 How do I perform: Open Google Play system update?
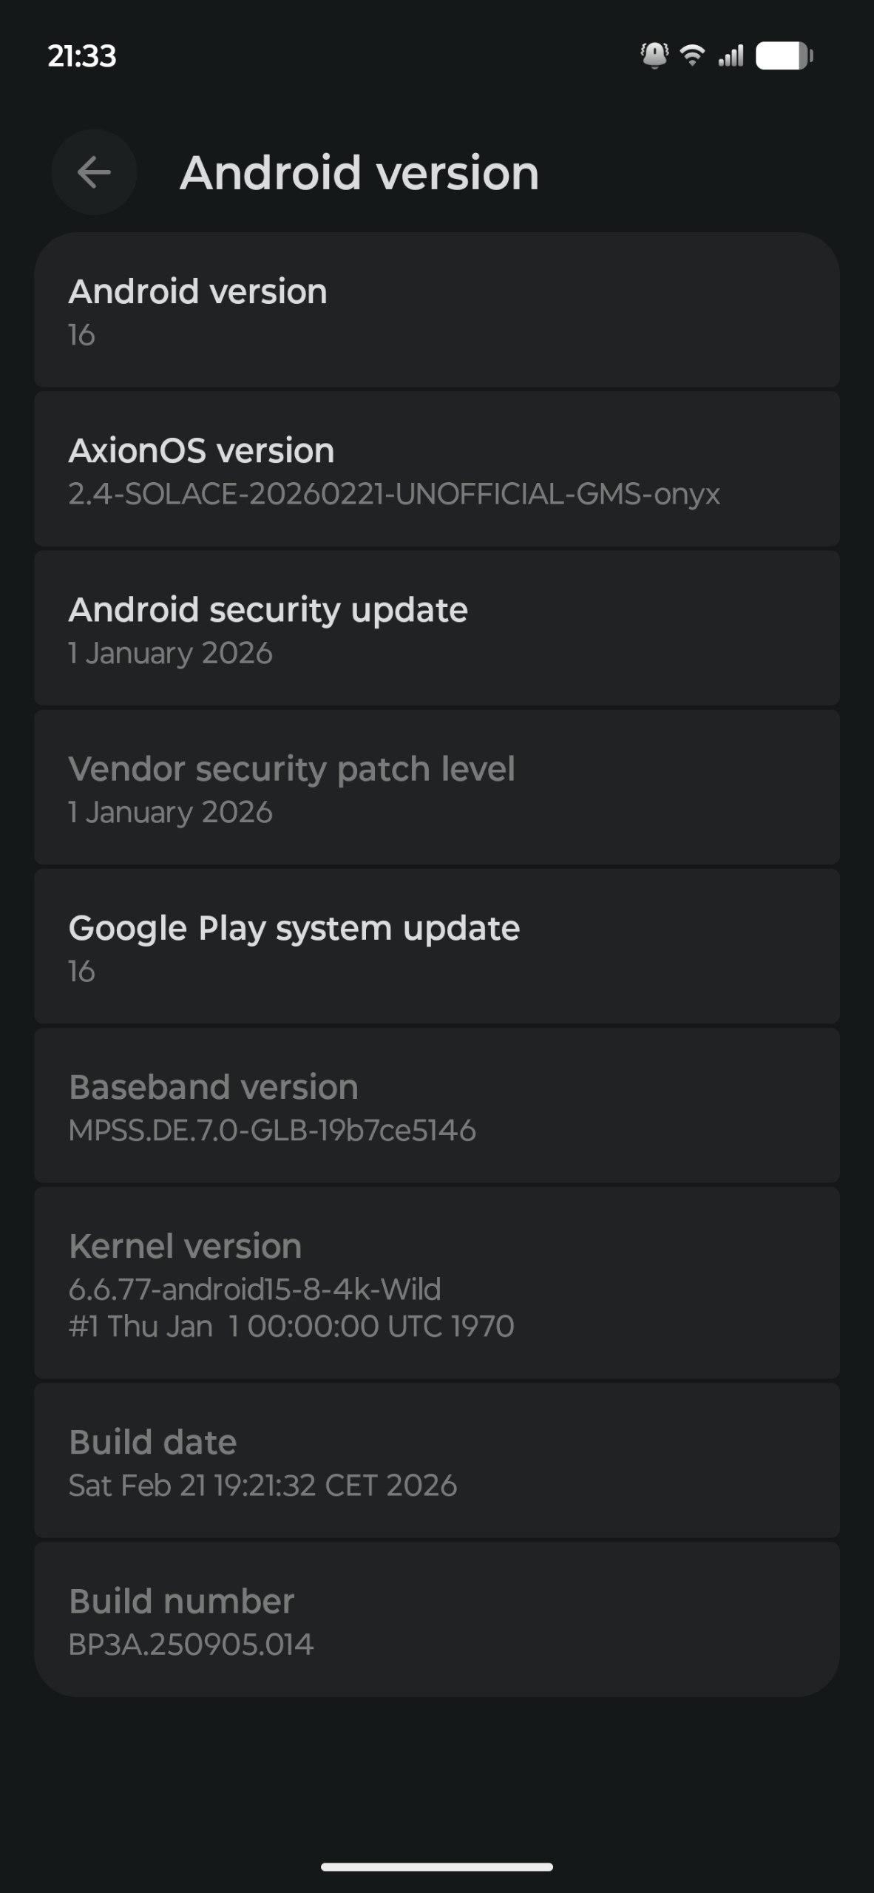[x=436, y=947]
